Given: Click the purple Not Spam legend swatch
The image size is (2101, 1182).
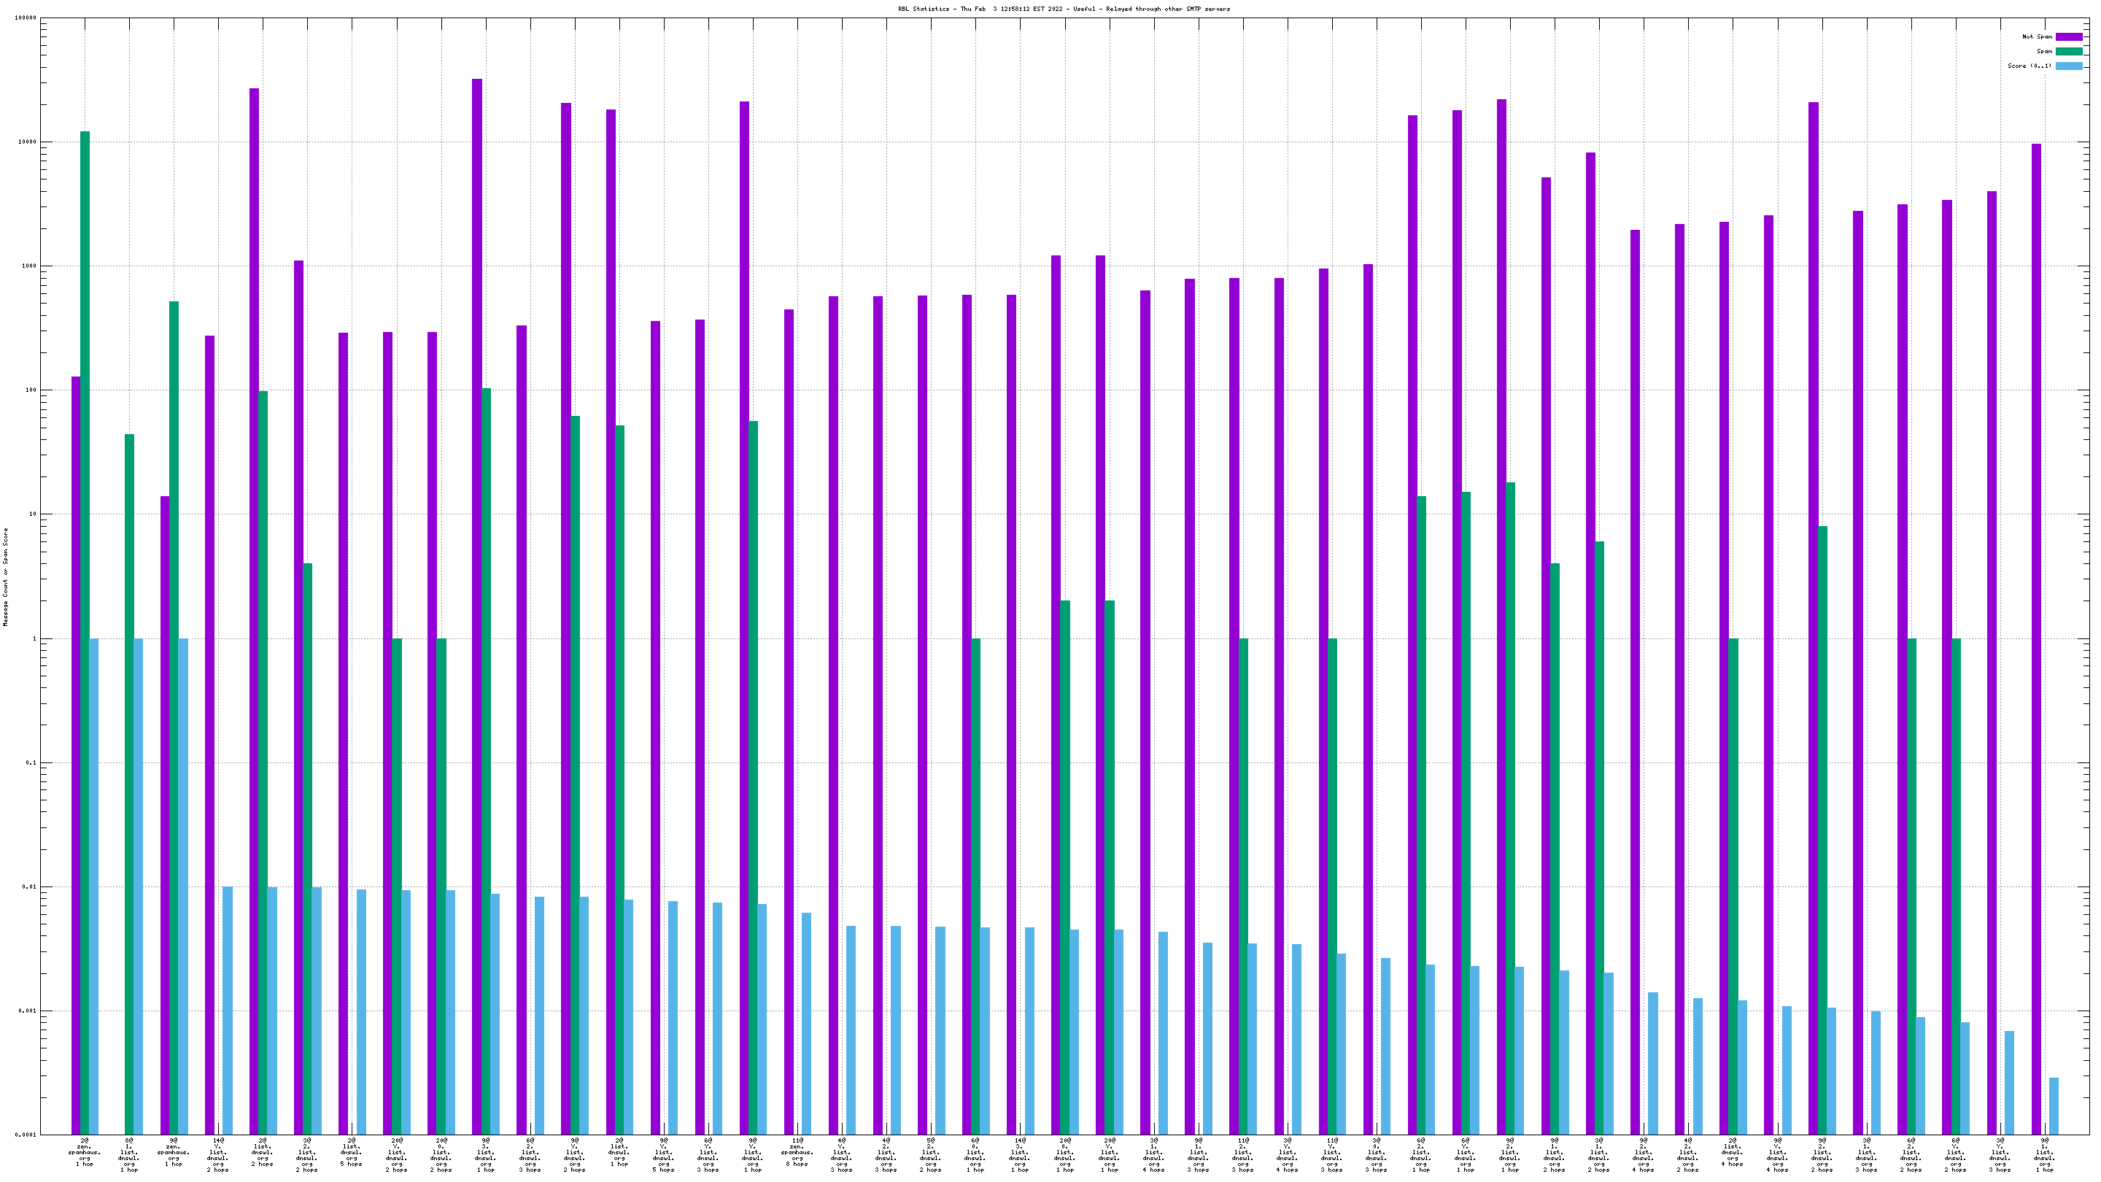Looking at the screenshot, I should [2068, 36].
